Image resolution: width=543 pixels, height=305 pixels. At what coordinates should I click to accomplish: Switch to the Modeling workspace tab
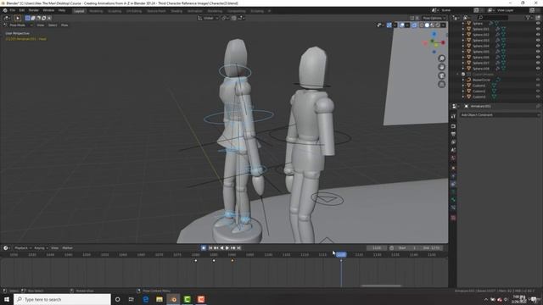(x=96, y=11)
